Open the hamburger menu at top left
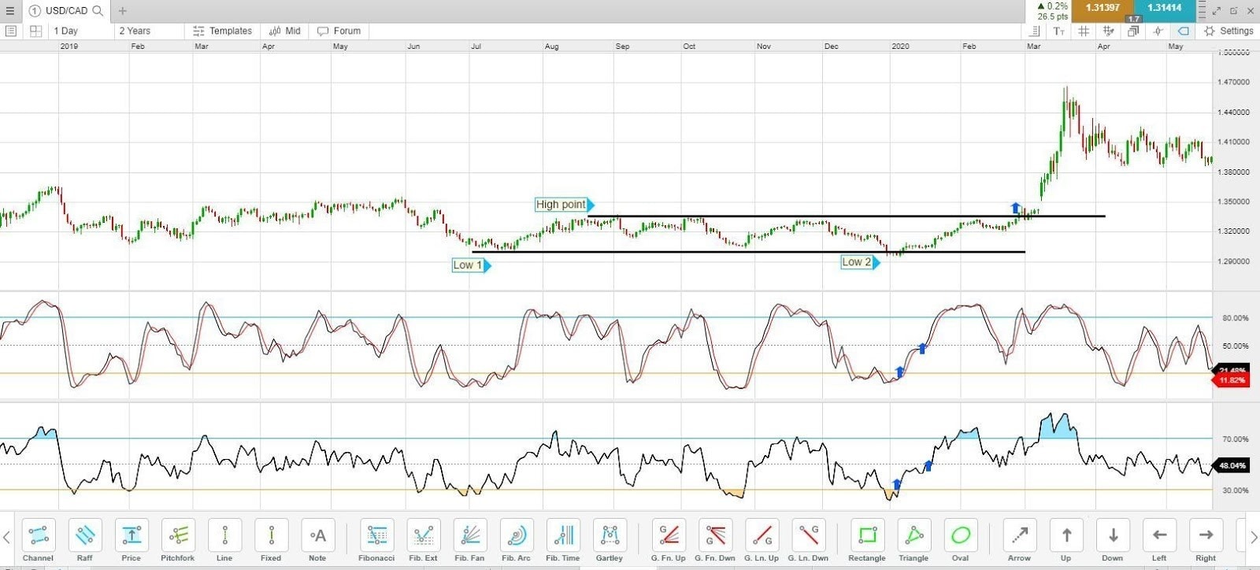Viewport: 1260px width, 570px height. pyautogui.click(x=10, y=10)
